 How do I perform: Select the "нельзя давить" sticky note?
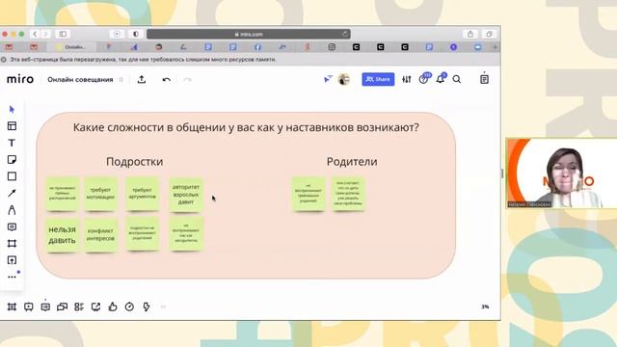(x=62, y=235)
